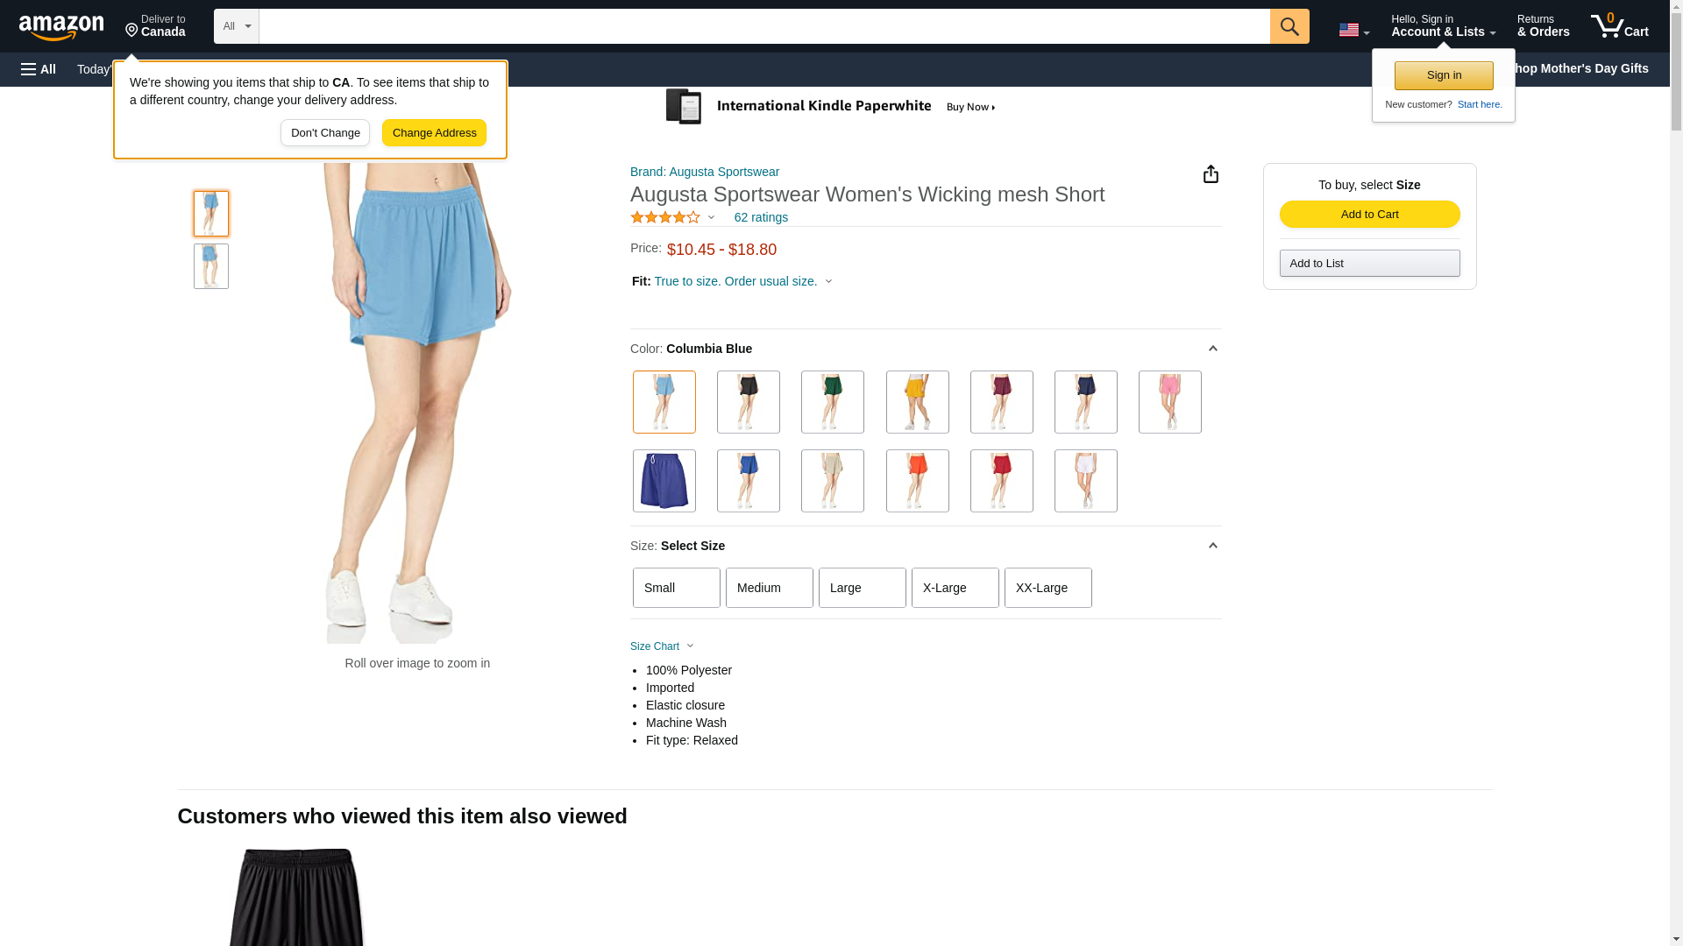Click the share icon beside product title
This screenshot has height=946, width=1683.
click(x=1211, y=174)
